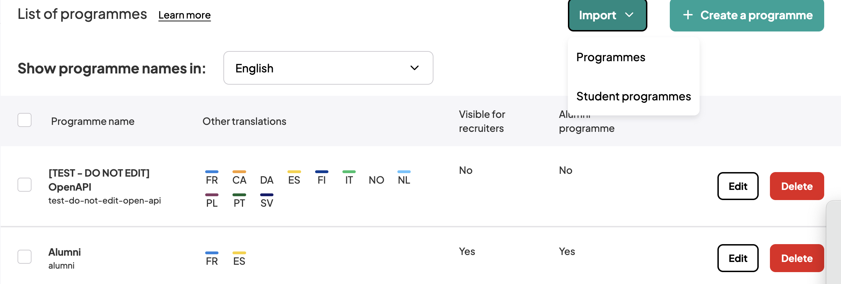Image resolution: width=841 pixels, height=284 pixels.
Task: Click the Alumni programme column header
Action: (586, 121)
